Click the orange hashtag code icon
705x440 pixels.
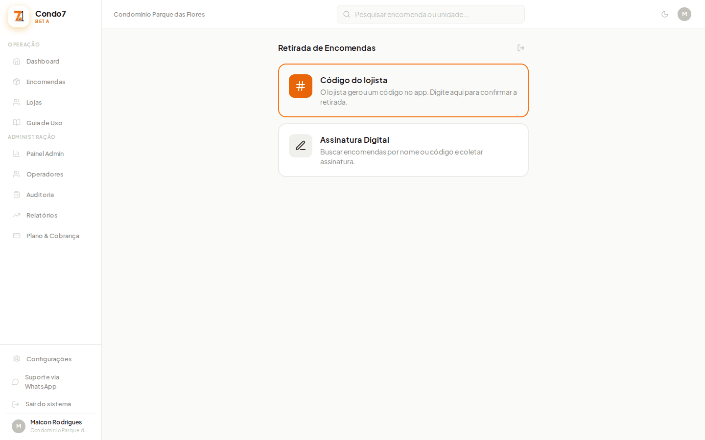301,86
